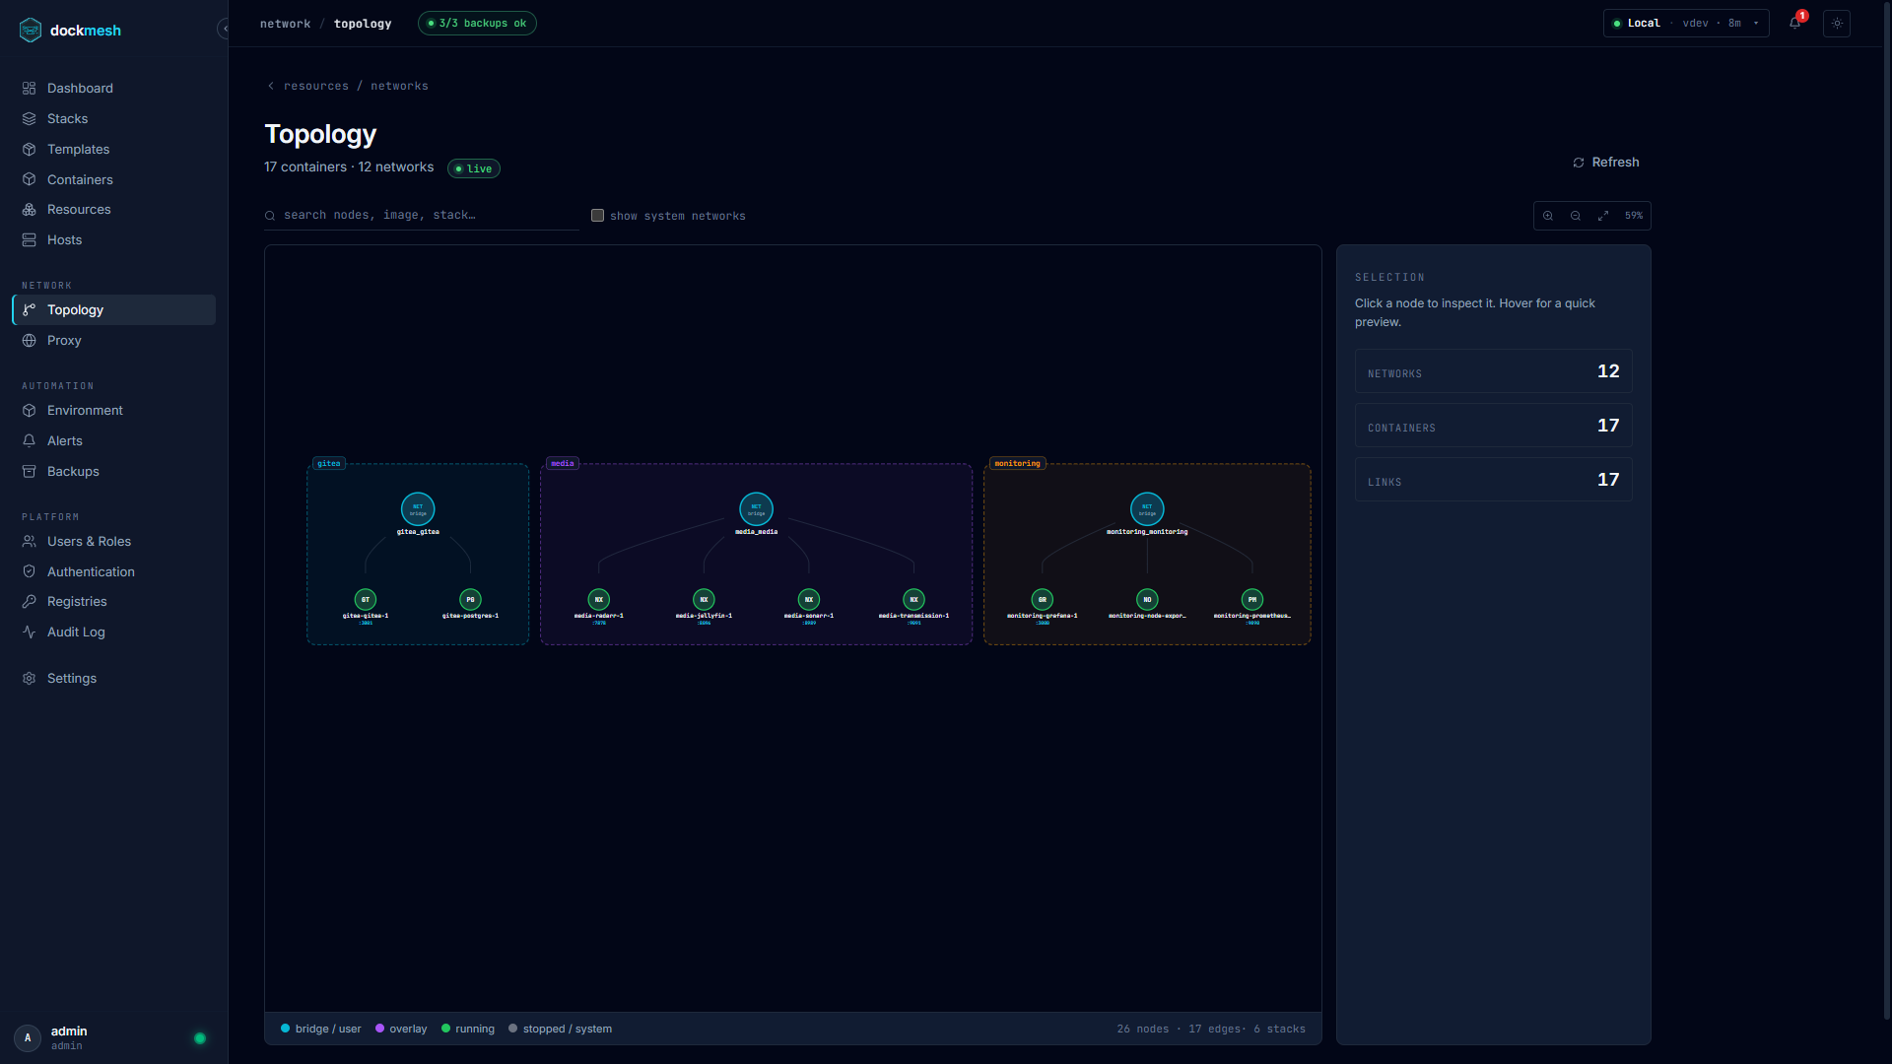Click the 3/3 backups ok badge
Image resolution: width=1892 pixels, height=1064 pixels.
click(x=477, y=23)
